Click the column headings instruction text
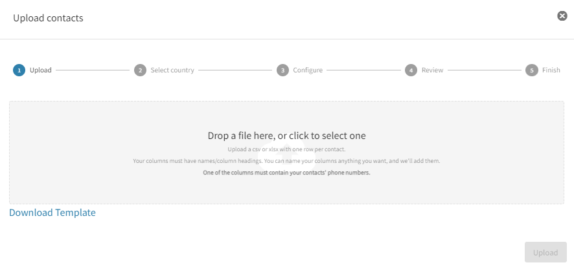Viewport: 574px width, 267px height. [x=286, y=160]
